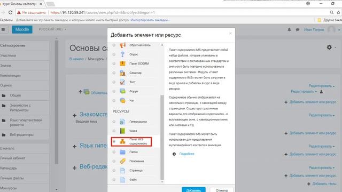Viewport: 342px width, 192px height.
Task: Open Иван Петров user menu
Action: [x=322, y=30]
